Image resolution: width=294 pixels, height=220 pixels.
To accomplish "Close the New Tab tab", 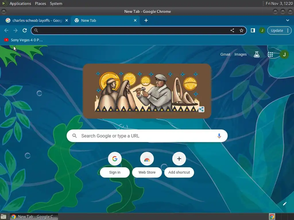I will [x=135, y=20].
